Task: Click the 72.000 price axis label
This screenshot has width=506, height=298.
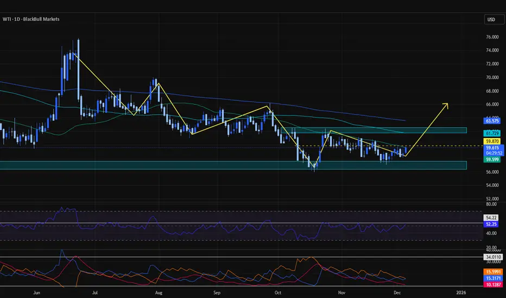Action: (492, 64)
